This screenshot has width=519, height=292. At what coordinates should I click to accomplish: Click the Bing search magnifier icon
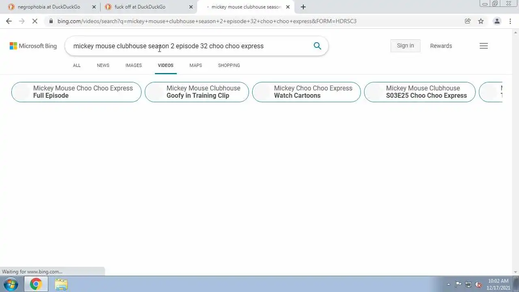(x=317, y=46)
